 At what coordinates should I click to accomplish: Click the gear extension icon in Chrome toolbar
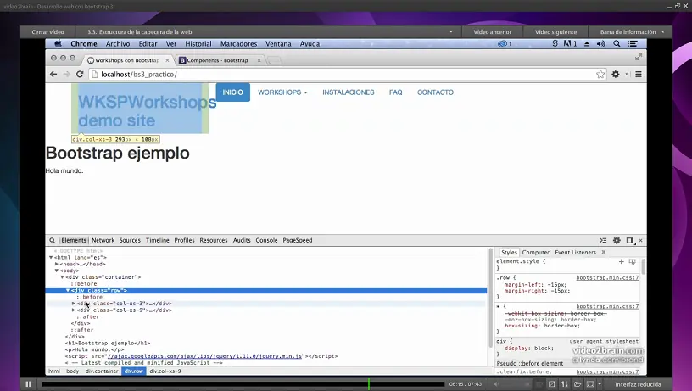click(615, 74)
